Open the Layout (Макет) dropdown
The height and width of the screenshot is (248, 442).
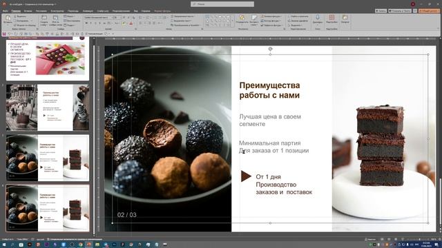(x=69, y=17)
